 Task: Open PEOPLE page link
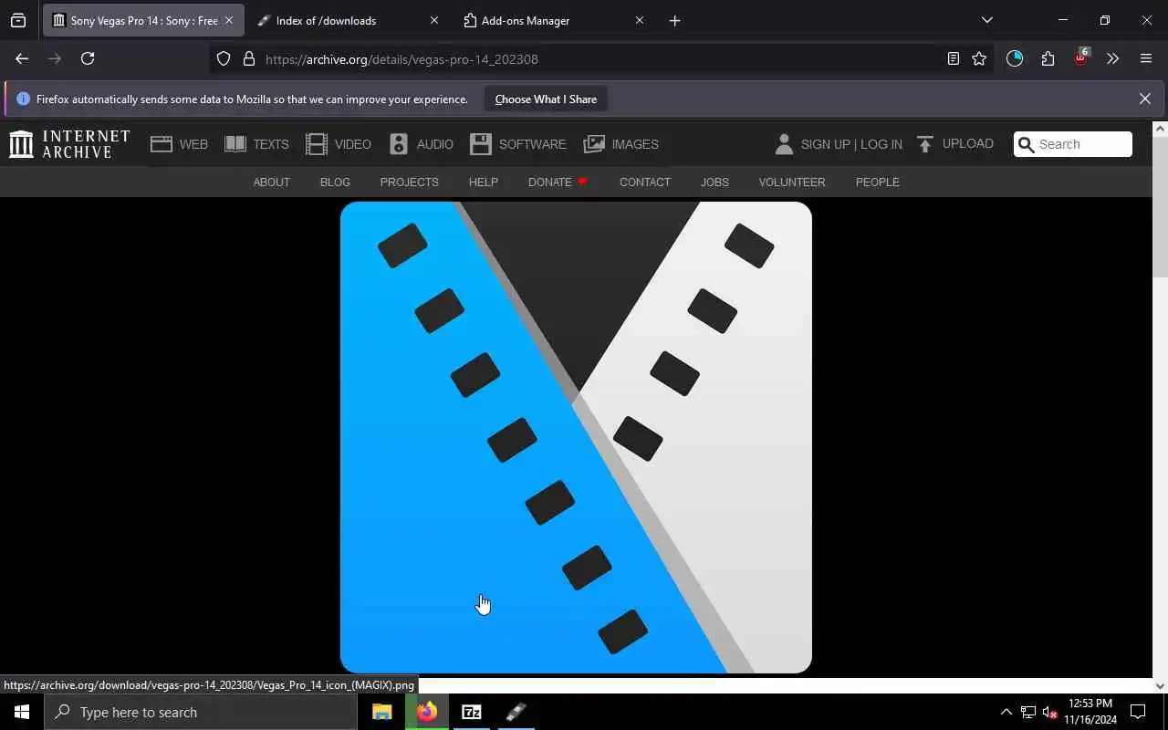pyautogui.click(x=877, y=182)
